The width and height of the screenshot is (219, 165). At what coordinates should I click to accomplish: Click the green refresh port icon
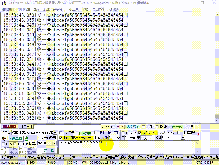26,139
